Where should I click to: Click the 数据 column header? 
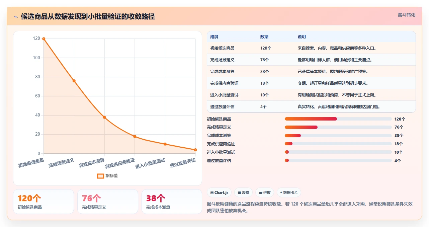(264, 37)
